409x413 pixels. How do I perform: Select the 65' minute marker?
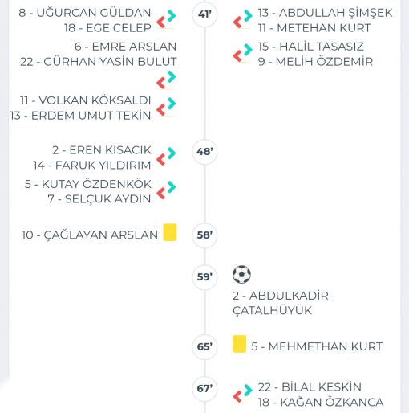click(204, 347)
